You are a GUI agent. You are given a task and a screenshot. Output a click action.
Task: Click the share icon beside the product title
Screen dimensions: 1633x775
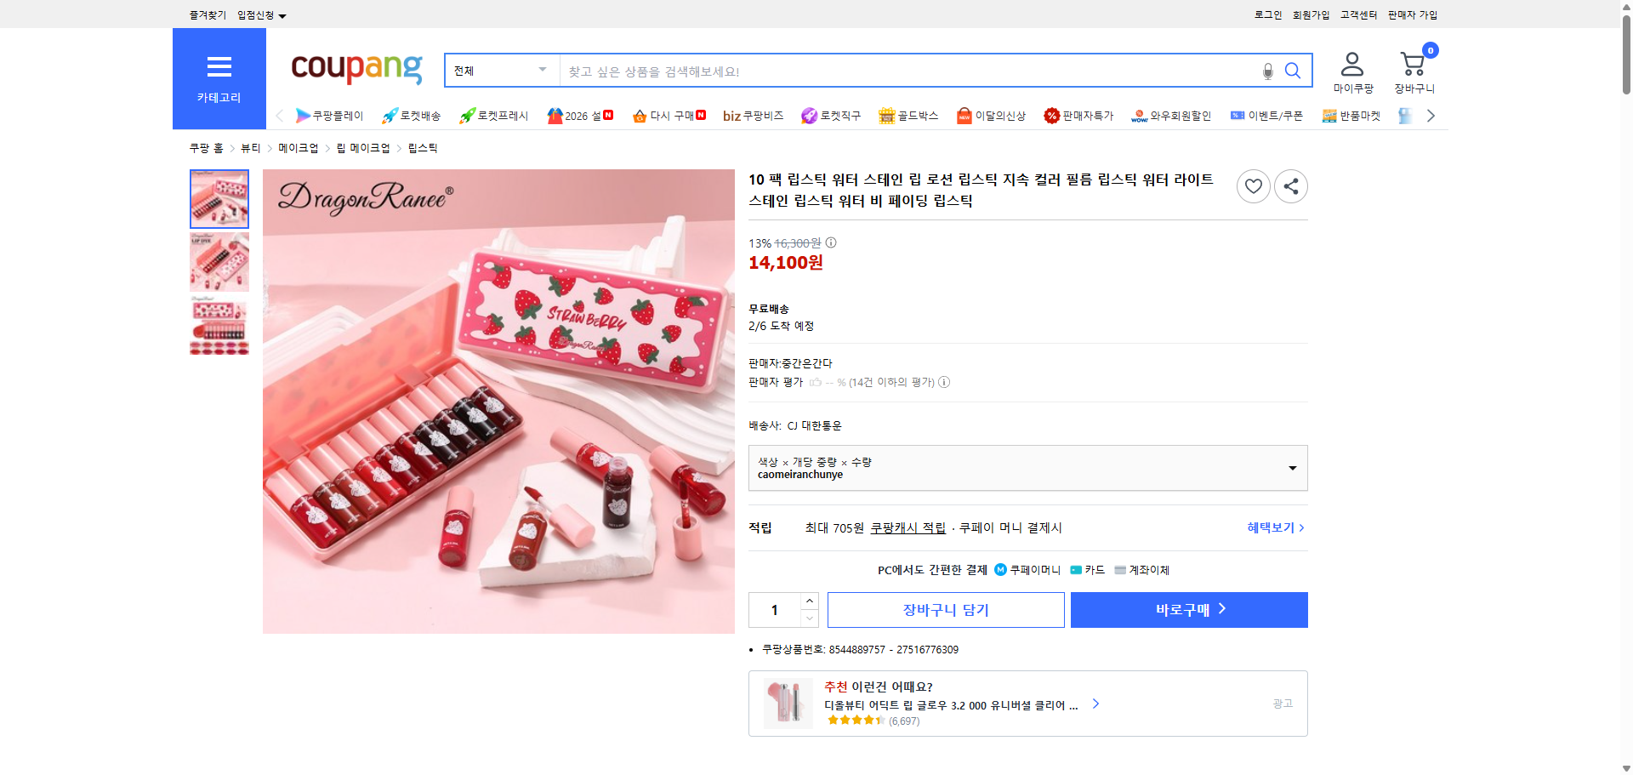[x=1290, y=185]
